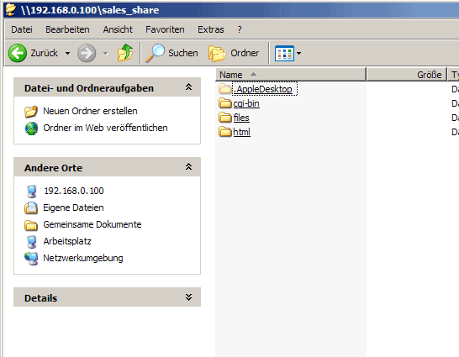The width and height of the screenshot is (459, 357).
Task: Open Suchen with the magnifier icon
Action: (x=156, y=53)
